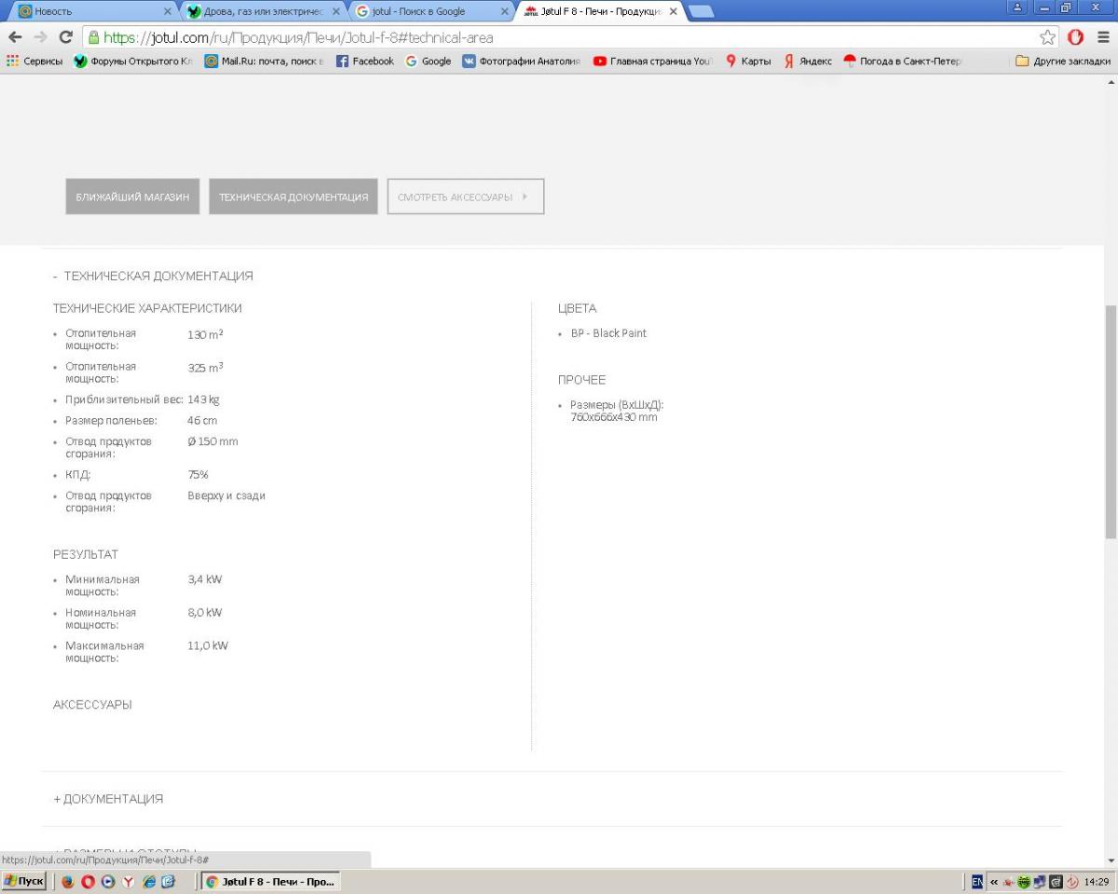
Task: Click the Смотреть аксессуары button
Action: tap(465, 197)
